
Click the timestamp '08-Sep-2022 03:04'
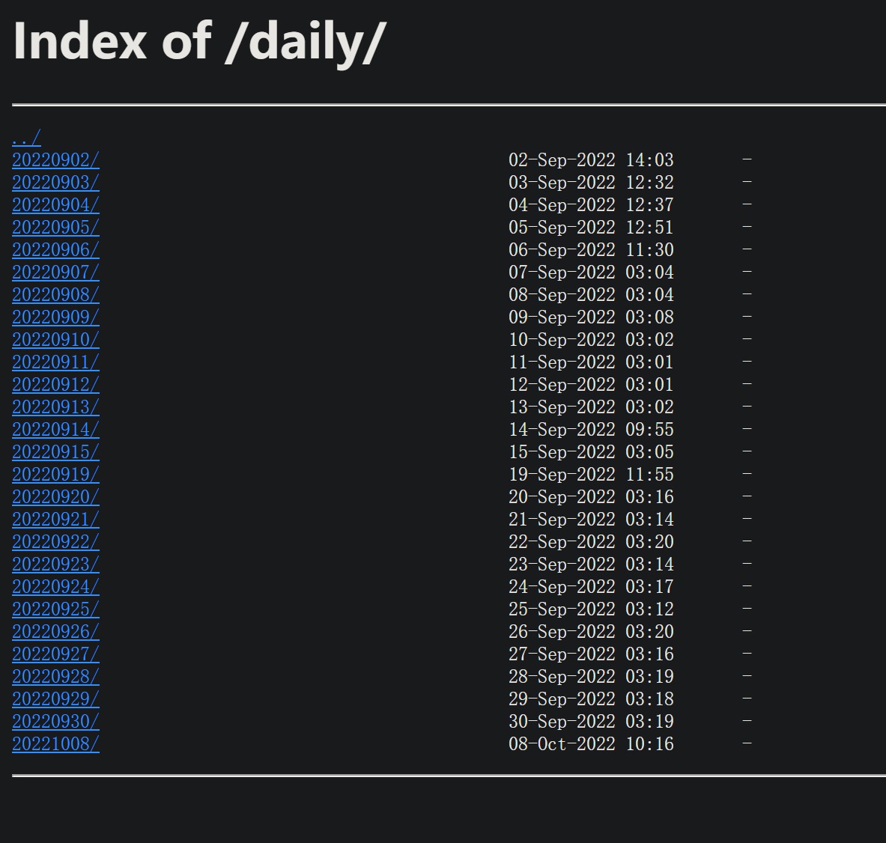coord(591,294)
